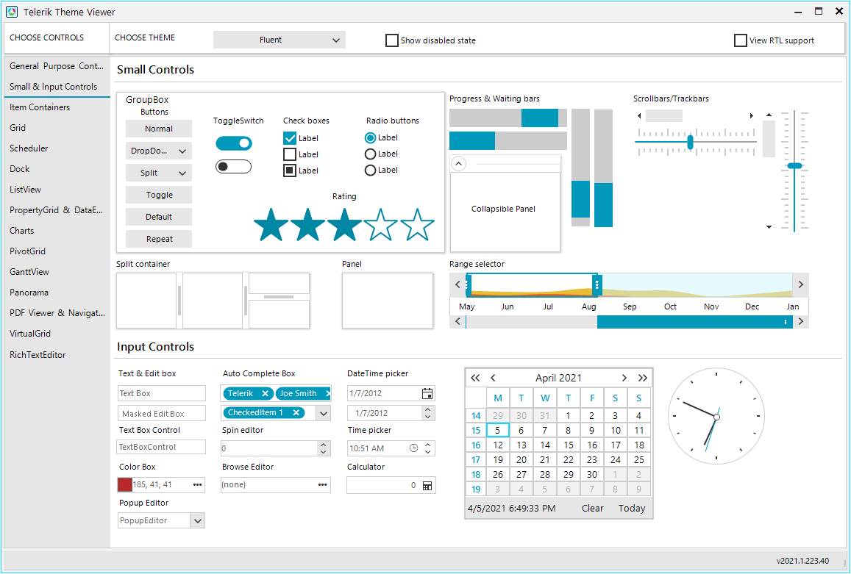Click Clear in calendar footer

(x=593, y=509)
